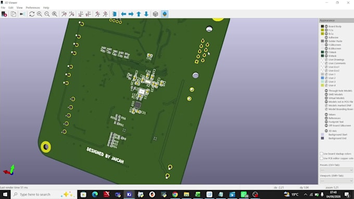The width and height of the screenshot is (354, 199).
Task: Move board left arrow icon
Action: (123, 14)
